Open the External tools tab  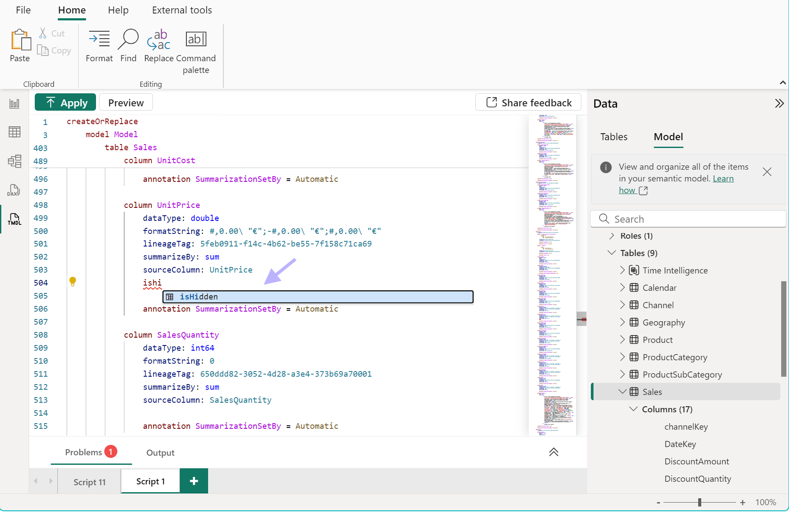182,10
